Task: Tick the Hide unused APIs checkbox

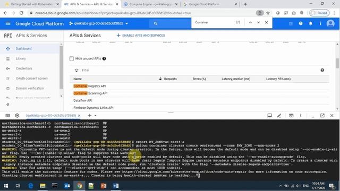Action: pyautogui.click(x=72, y=58)
